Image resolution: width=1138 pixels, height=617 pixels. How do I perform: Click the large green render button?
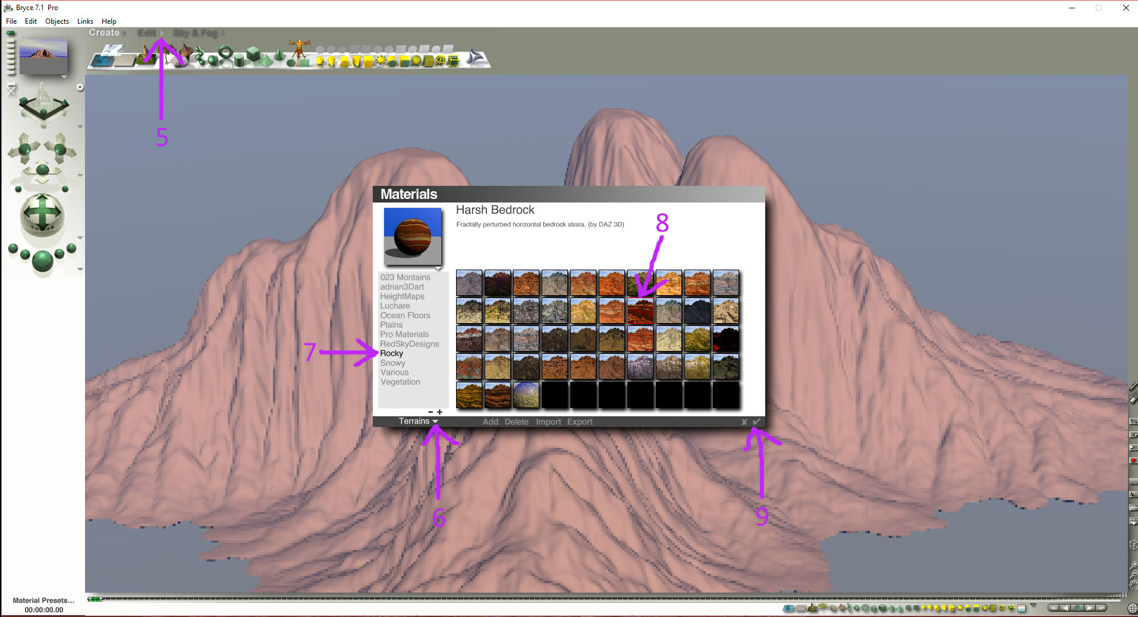(42, 261)
